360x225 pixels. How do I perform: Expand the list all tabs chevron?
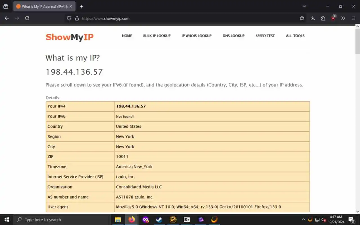[x=304, y=6]
